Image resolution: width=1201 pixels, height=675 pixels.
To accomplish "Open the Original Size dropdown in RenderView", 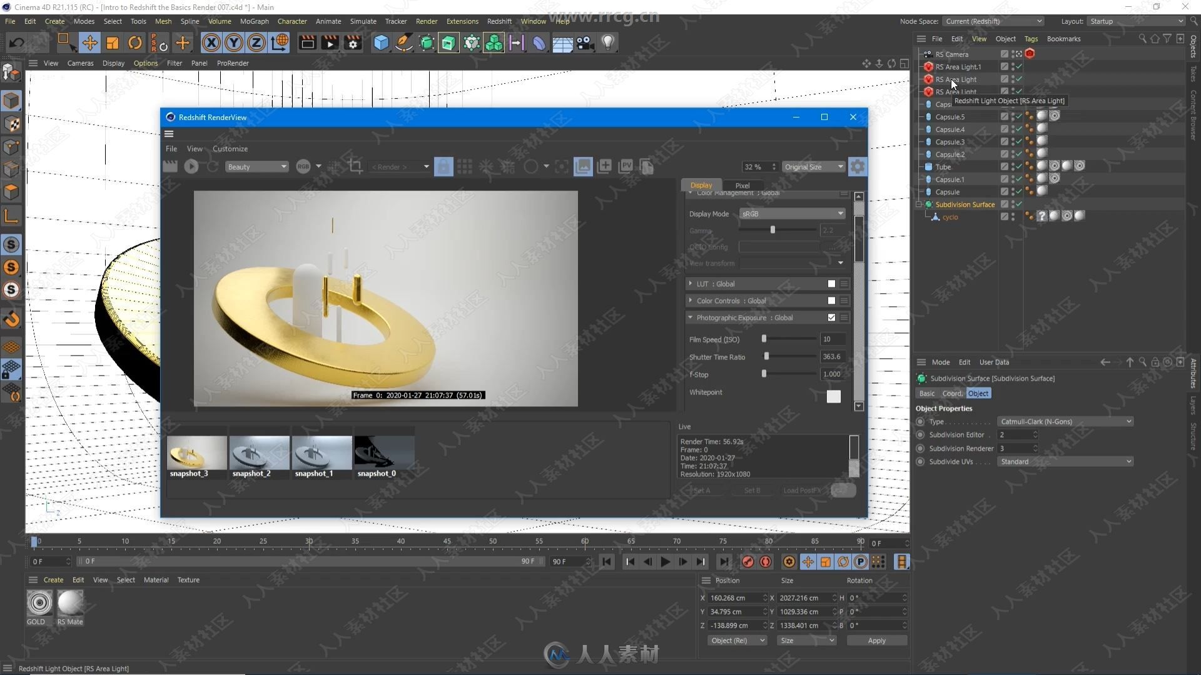I will click(x=813, y=167).
